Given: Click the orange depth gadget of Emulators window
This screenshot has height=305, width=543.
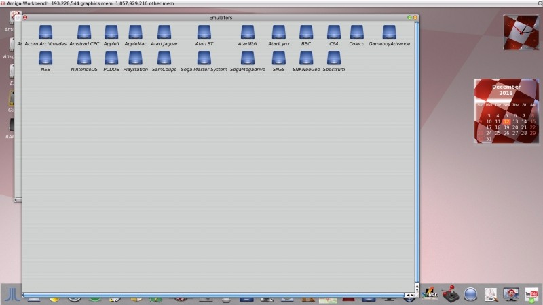Looking at the screenshot, I should coord(415,18).
